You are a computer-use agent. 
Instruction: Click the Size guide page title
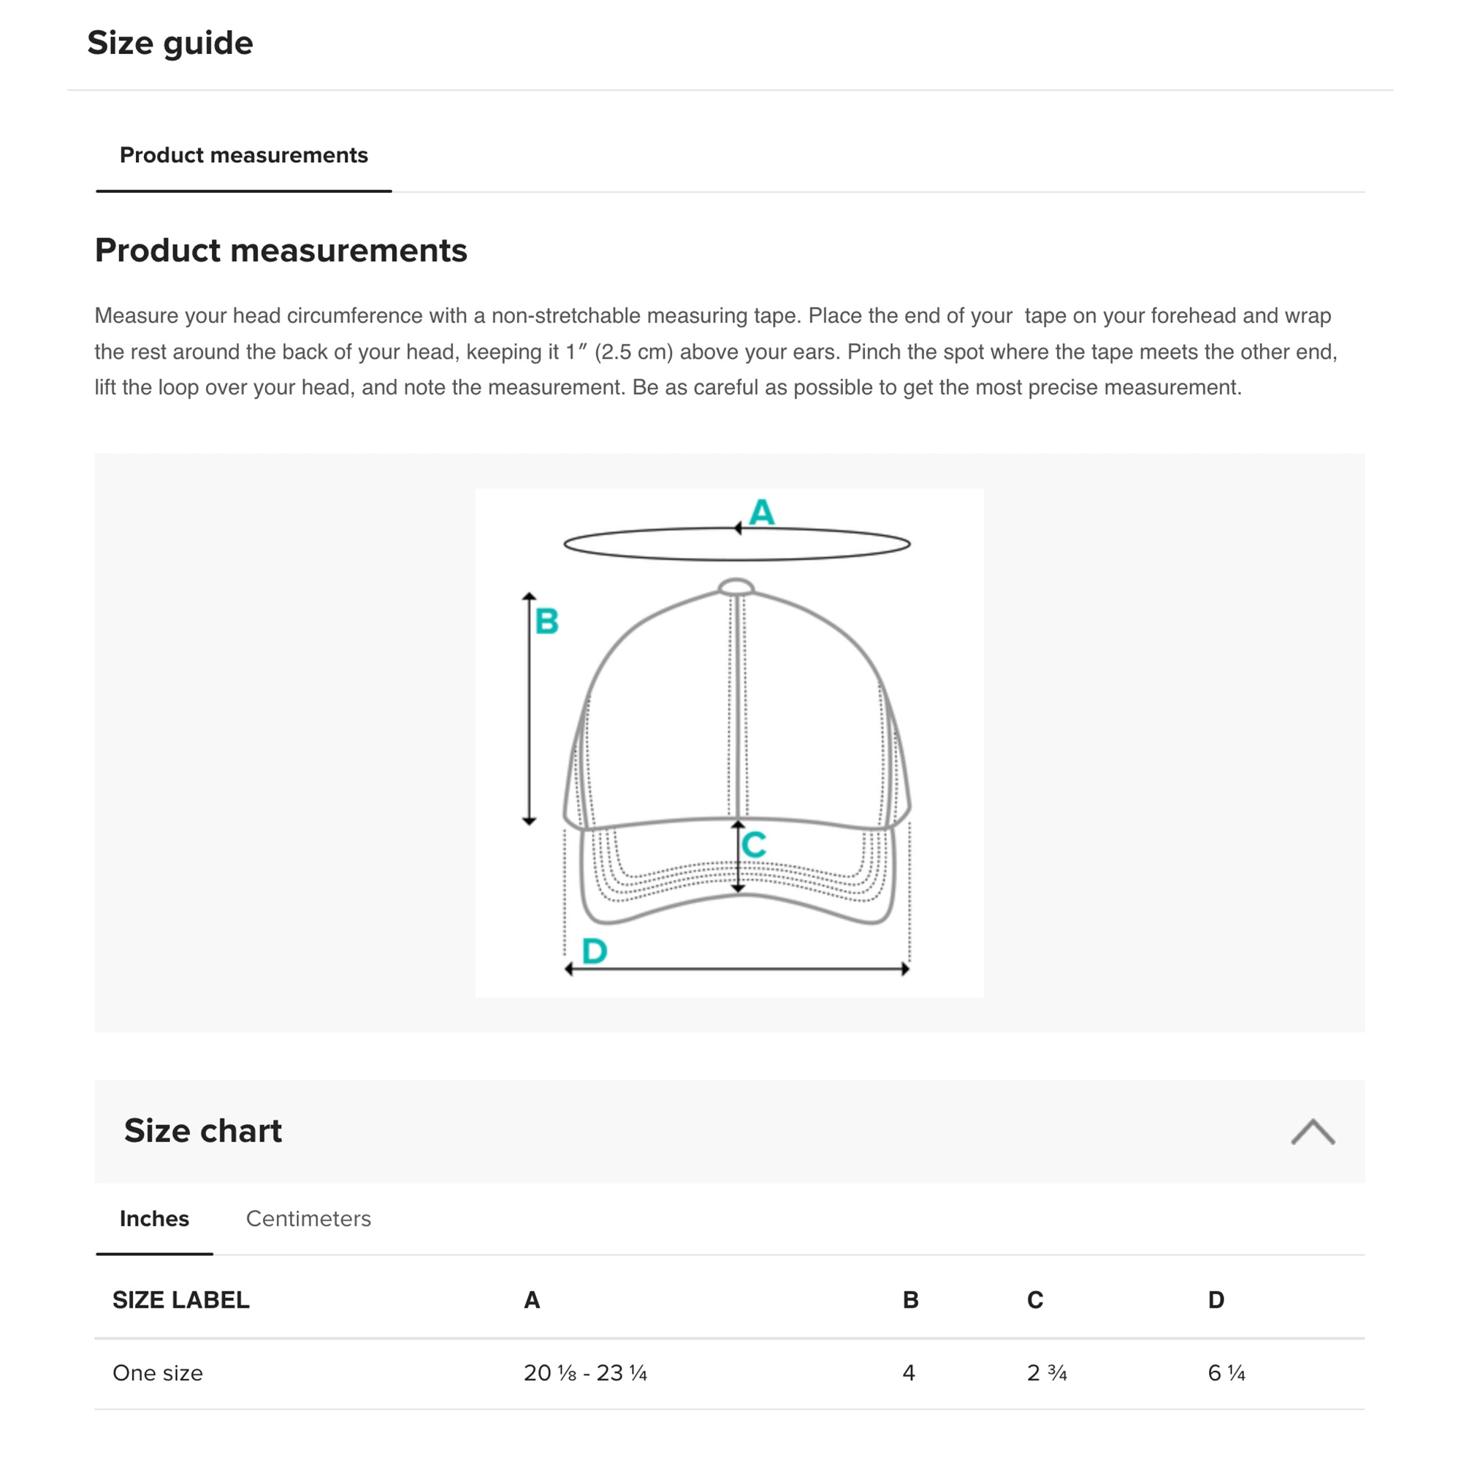pos(170,43)
